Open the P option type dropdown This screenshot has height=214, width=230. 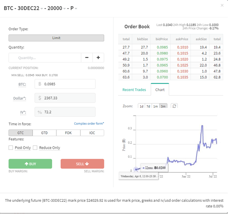(x=76, y=9)
